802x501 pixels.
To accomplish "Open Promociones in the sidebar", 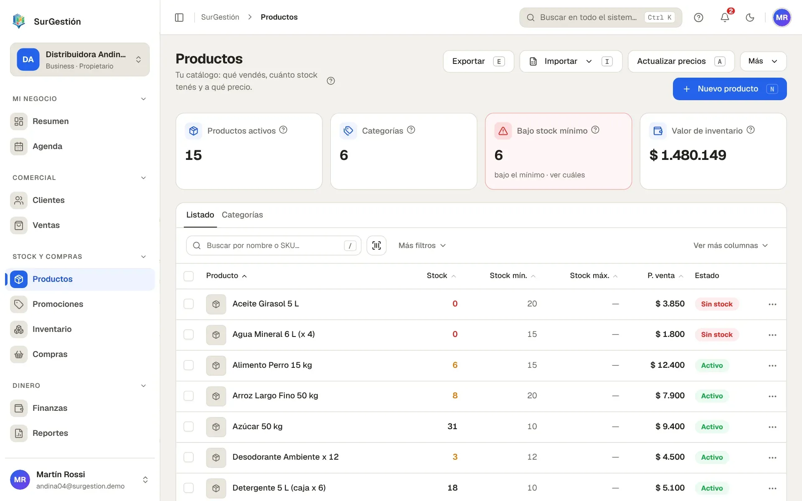I will pos(79,304).
